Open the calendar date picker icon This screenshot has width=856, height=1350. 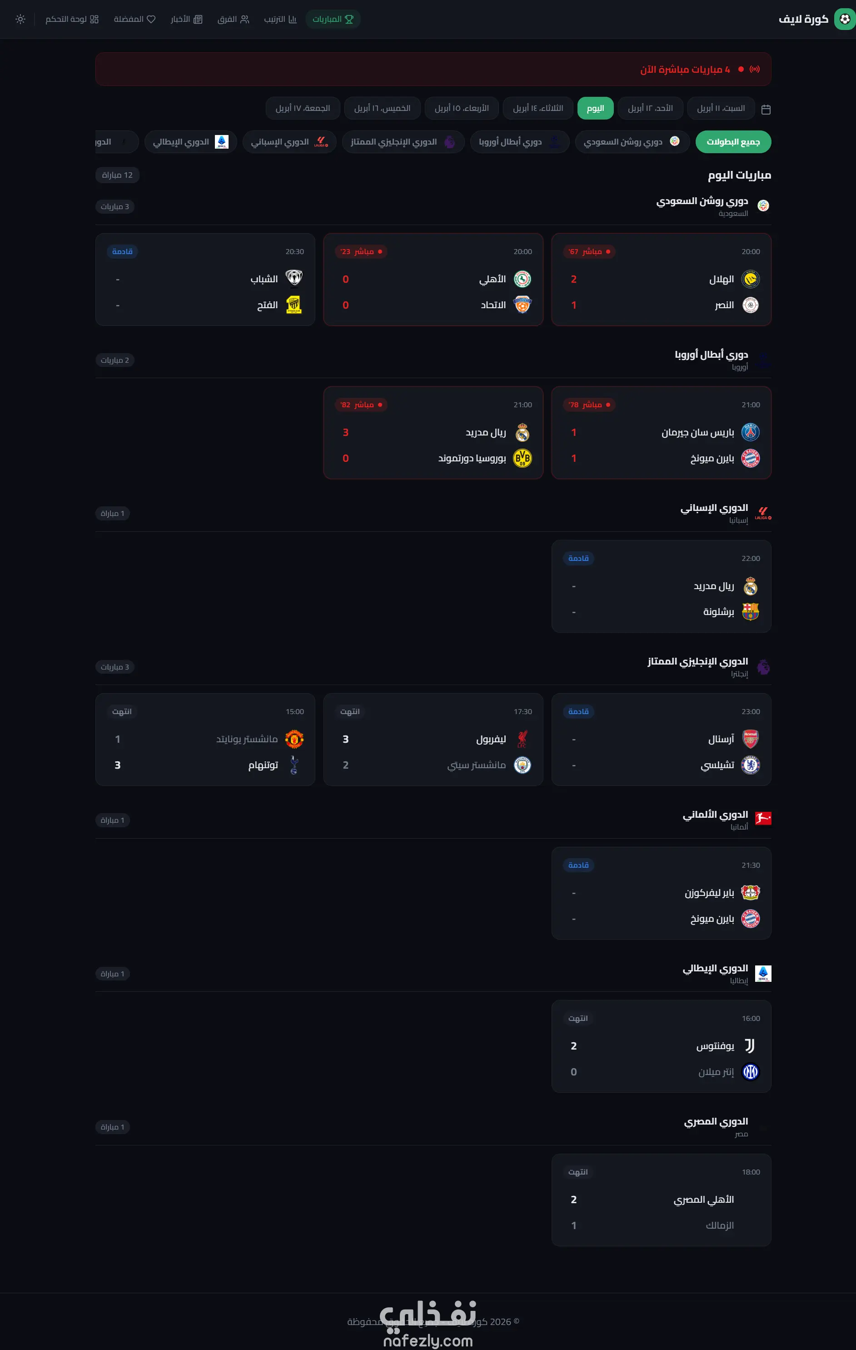pyautogui.click(x=766, y=109)
